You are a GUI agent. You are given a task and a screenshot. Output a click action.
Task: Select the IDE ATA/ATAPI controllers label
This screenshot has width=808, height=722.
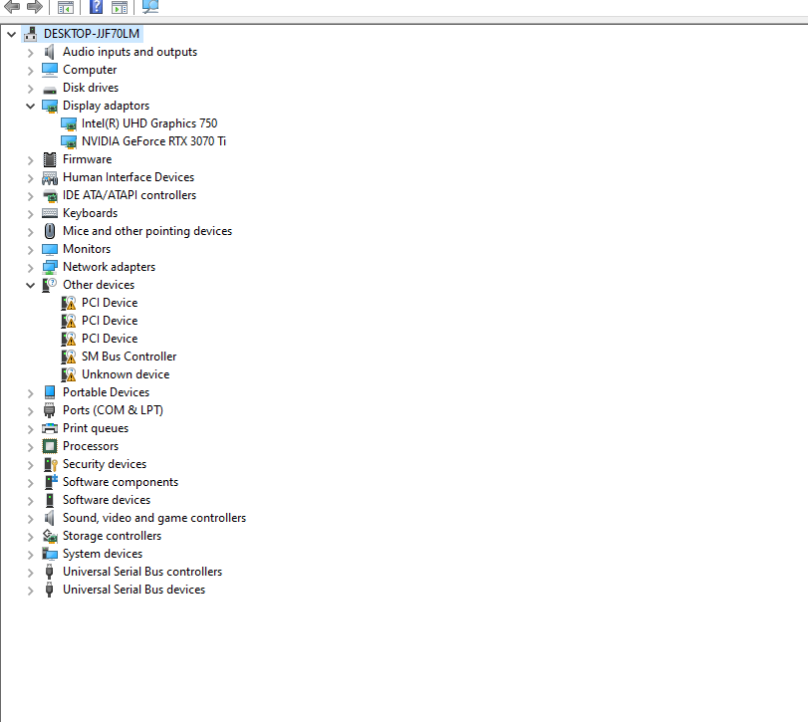point(130,195)
